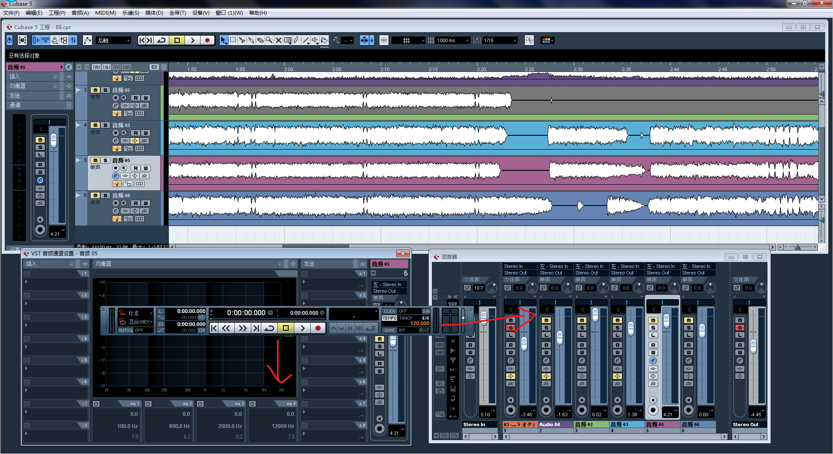Toggle Autoscroll in the project toolbar

(x=365, y=40)
